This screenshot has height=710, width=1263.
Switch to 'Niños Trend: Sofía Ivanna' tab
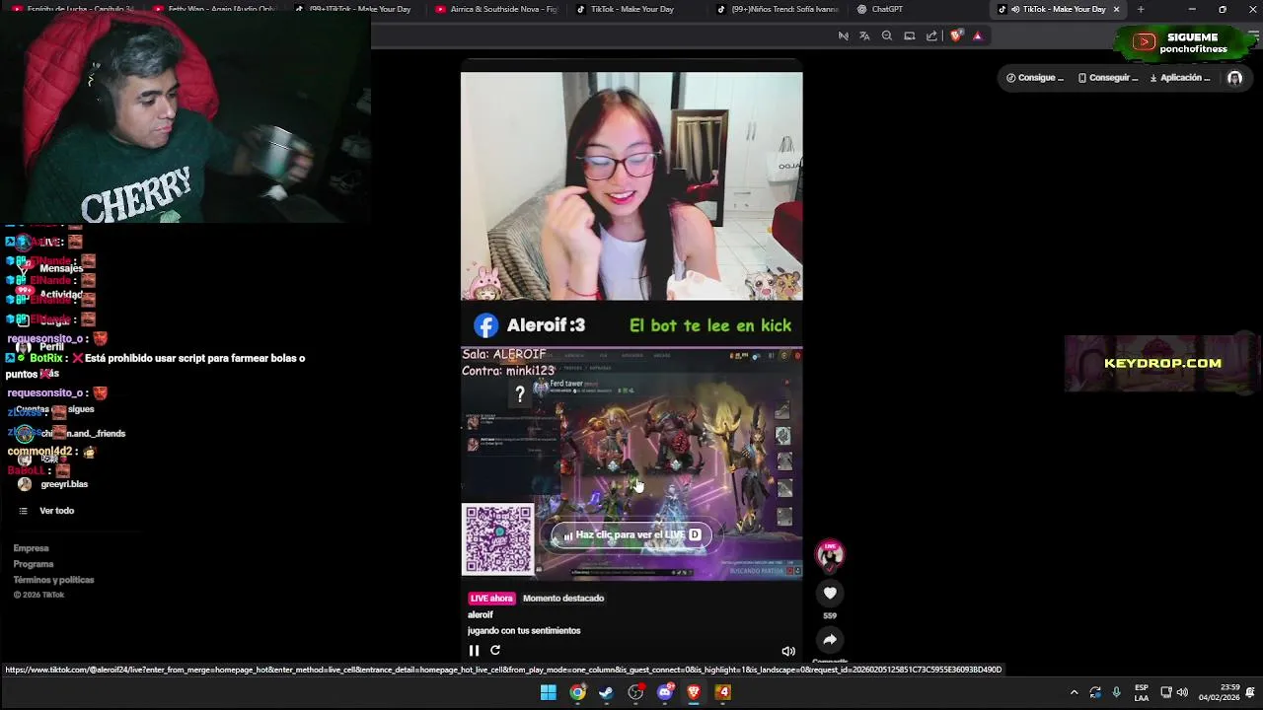778,9
